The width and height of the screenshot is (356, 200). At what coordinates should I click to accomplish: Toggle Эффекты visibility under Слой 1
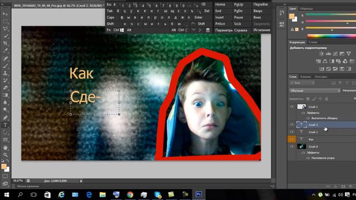303,113
